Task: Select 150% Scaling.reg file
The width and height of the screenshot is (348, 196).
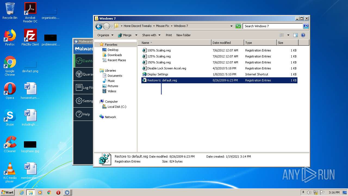Action: click(x=219, y=62)
